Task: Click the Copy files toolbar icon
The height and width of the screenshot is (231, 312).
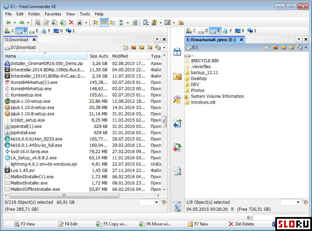Action: click(55, 23)
